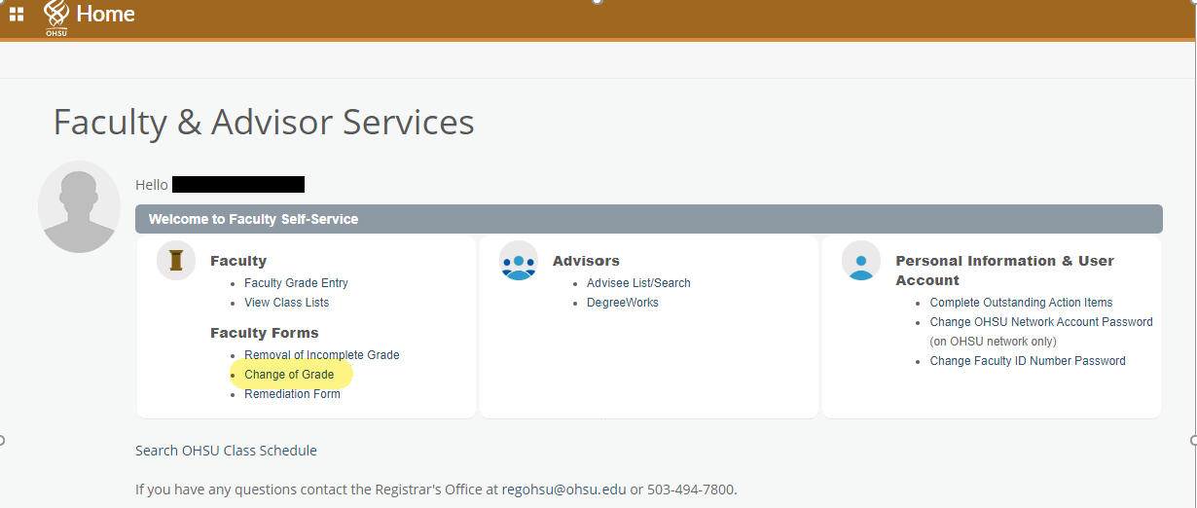Click Change Faculty ID Number Password
The height and width of the screenshot is (508, 1197).
(1028, 361)
